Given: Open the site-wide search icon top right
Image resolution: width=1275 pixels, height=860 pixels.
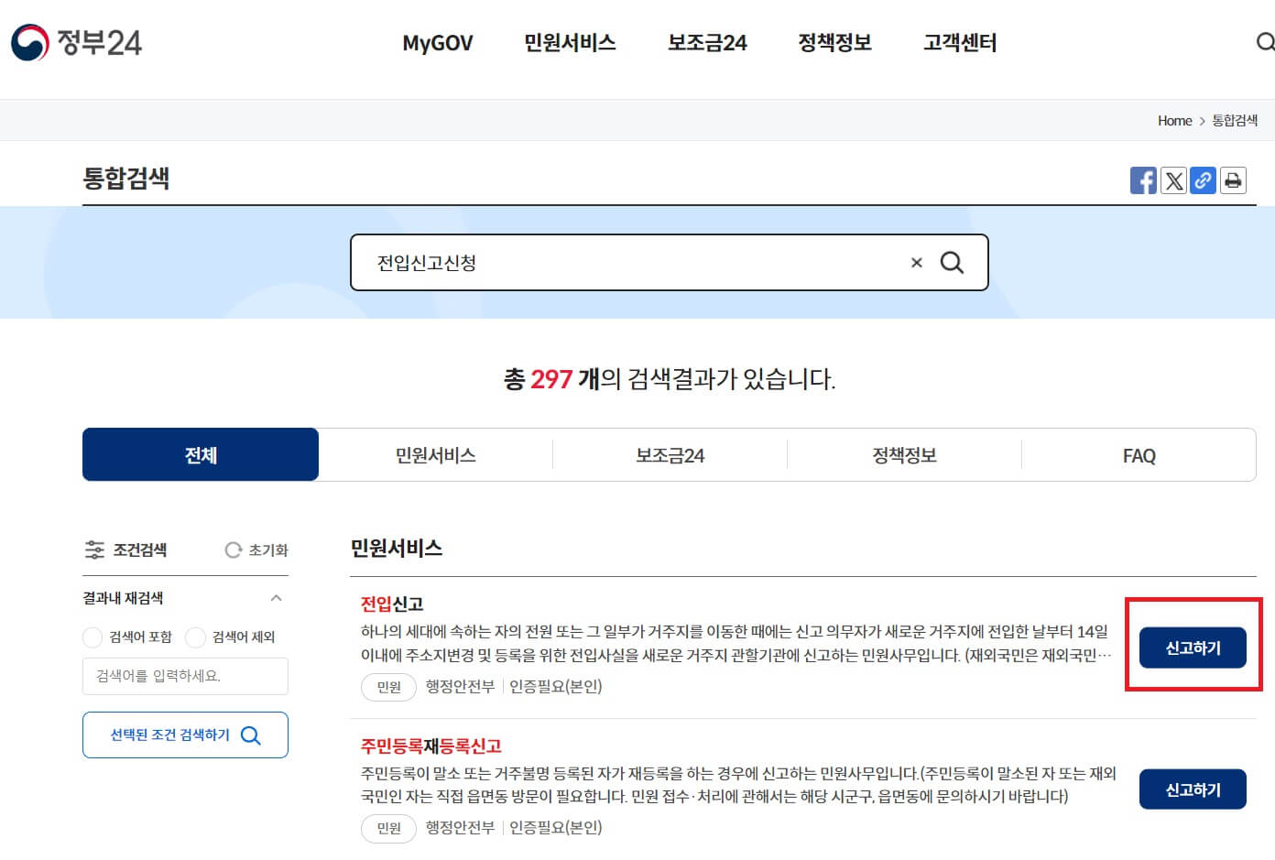Looking at the screenshot, I should pyautogui.click(x=1267, y=42).
